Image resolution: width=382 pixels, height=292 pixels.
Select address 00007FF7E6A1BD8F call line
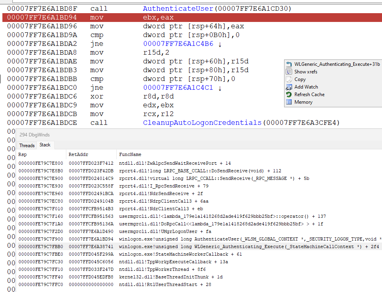42,9
